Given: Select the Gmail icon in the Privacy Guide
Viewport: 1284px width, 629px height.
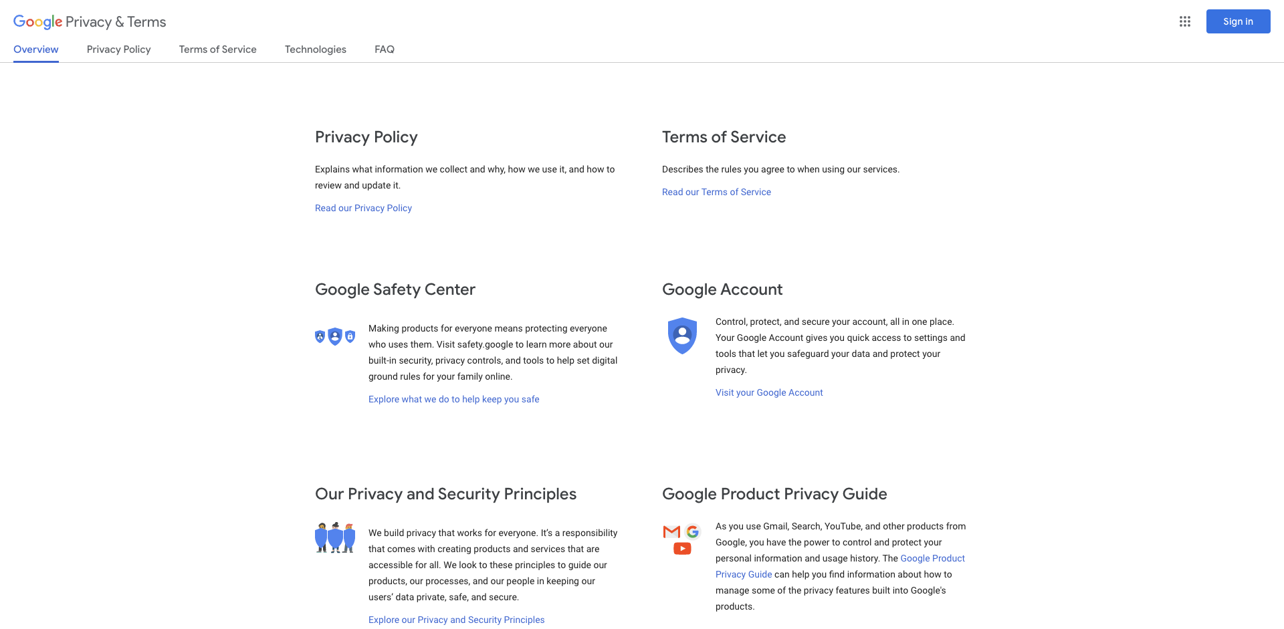Looking at the screenshot, I should 671,532.
